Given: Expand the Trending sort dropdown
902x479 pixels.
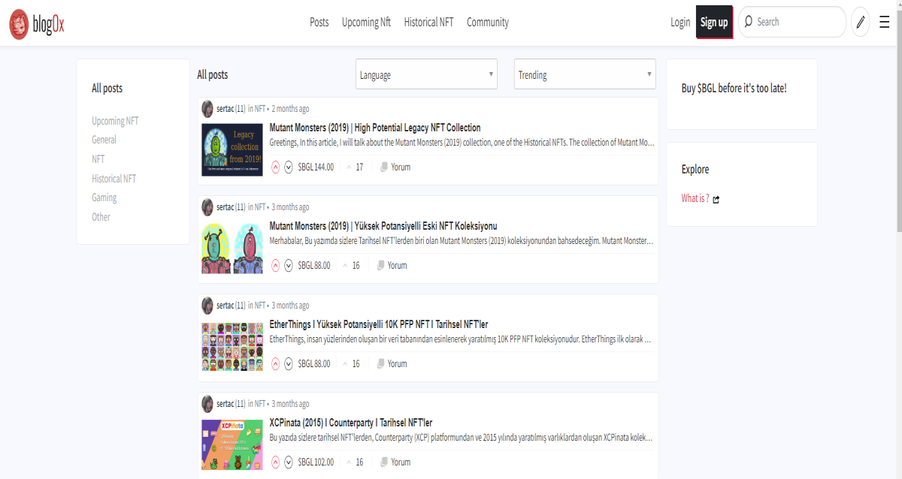Looking at the screenshot, I should 585,74.
